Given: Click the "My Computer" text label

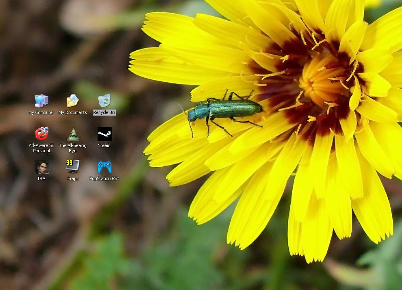Looking at the screenshot, I should click(41, 113).
